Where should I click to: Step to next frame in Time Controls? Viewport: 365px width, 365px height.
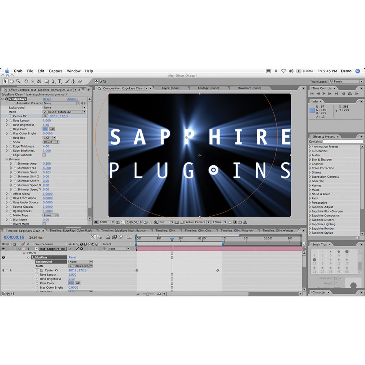pos(330,93)
